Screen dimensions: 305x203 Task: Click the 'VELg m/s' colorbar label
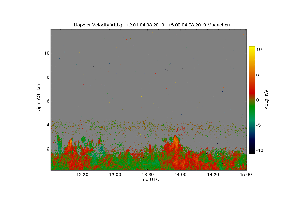point(266,99)
